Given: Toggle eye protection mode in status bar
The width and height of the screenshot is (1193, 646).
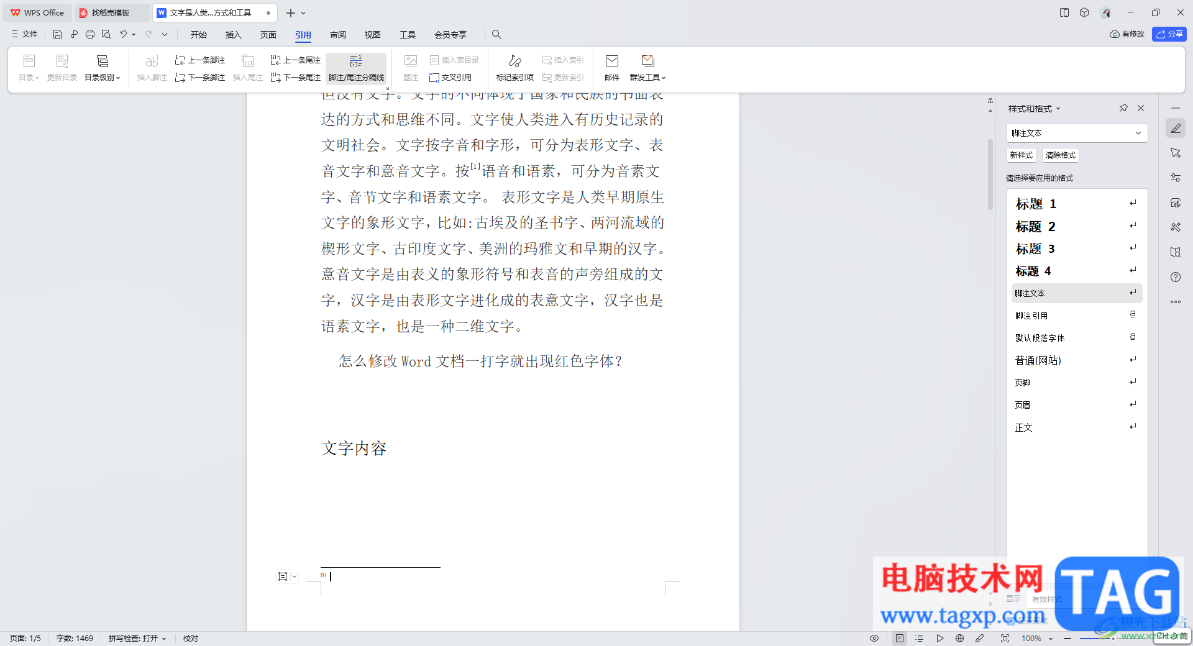Looking at the screenshot, I should point(874,639).
